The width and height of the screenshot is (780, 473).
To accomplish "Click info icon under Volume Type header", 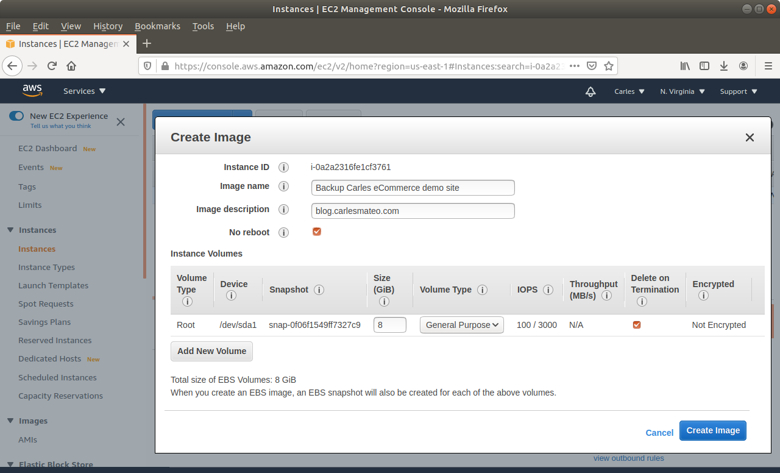I will pos(187,301).
